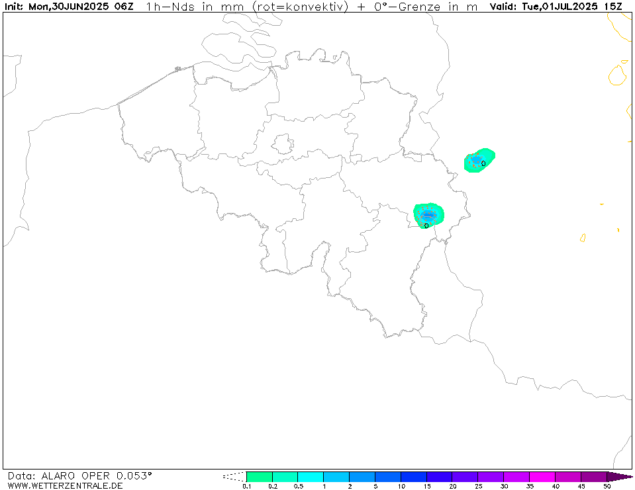
Task: Click the precipitation cell over western Germany
Action: tap(479, 161)
